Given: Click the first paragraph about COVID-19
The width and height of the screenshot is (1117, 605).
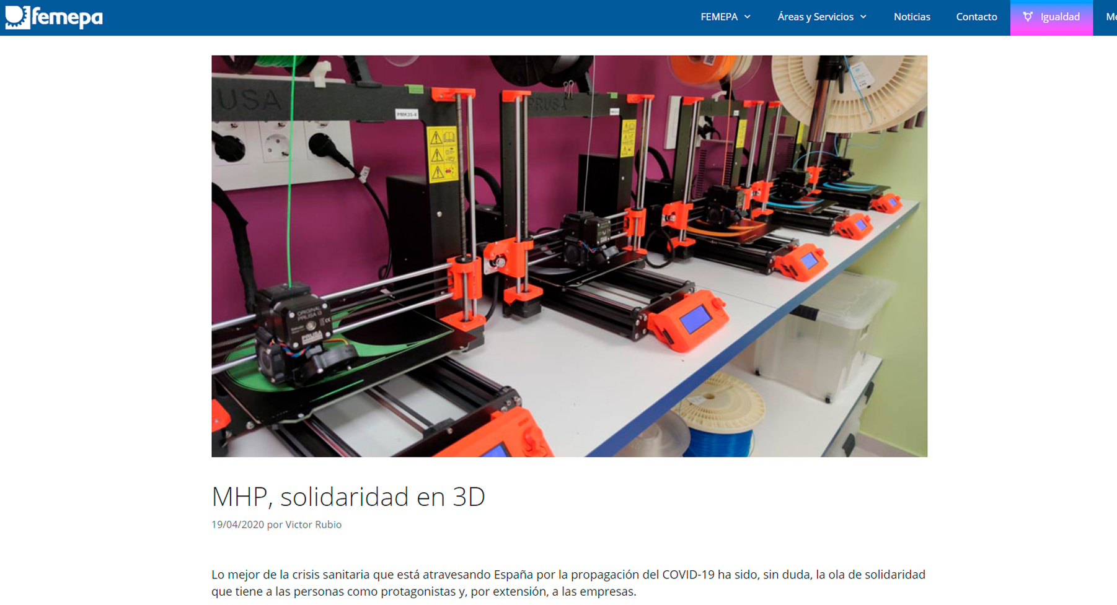Looking at the screenshot, I should 568,583.
